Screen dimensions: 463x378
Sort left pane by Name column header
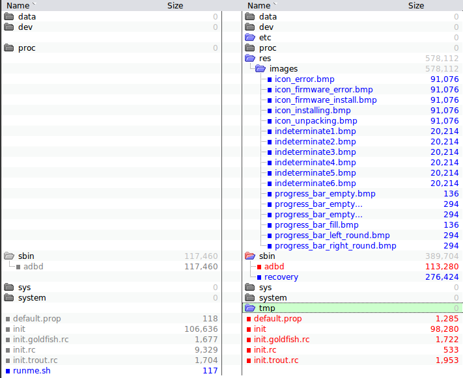(18, 6)
